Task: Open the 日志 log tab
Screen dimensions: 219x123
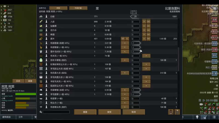Action: click(x=18, y=81)
